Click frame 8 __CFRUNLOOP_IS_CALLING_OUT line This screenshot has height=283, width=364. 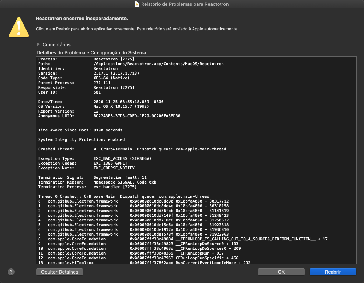pyautogui.click(x=183, y=239)
